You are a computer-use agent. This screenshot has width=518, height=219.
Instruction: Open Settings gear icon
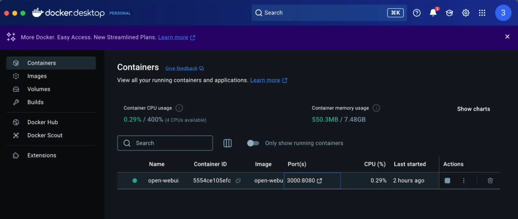click(x=466, y=13)
